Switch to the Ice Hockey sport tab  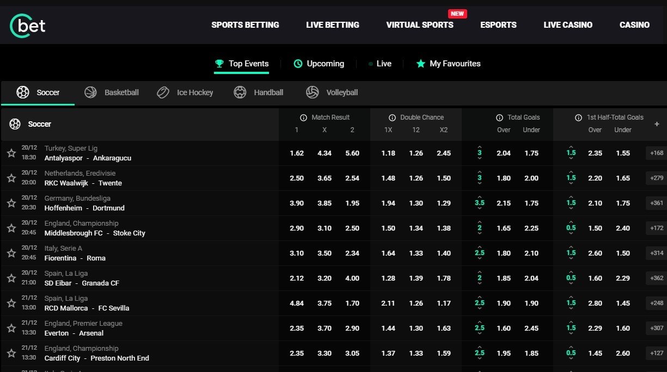(x=185, y=92)
